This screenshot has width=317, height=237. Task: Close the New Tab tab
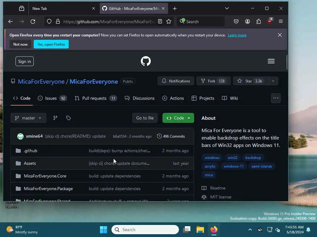[93, 8]
